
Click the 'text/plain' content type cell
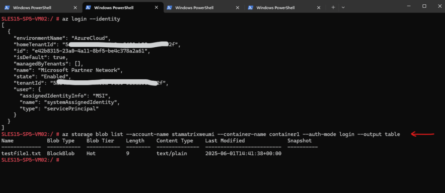(172, 154)
